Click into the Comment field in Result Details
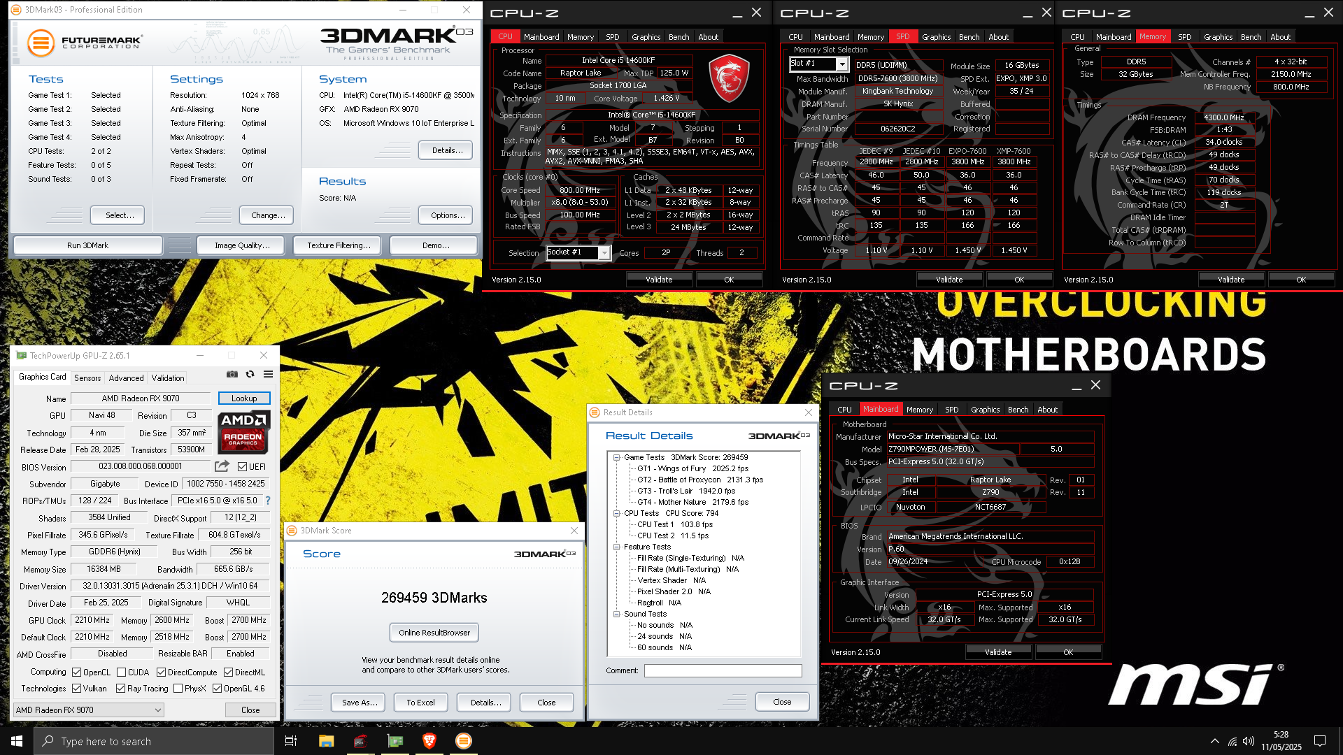1343x755 pixels. [x=723, y=671]
